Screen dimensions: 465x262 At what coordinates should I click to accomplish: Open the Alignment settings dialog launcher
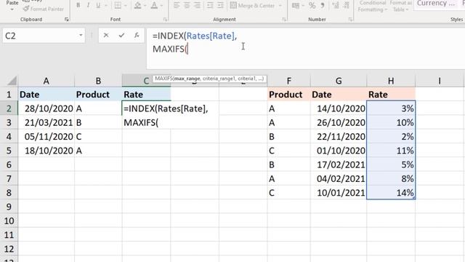pos(284,20)
